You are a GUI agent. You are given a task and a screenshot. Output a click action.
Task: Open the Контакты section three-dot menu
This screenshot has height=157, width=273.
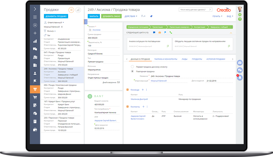(x=147, y=107)
